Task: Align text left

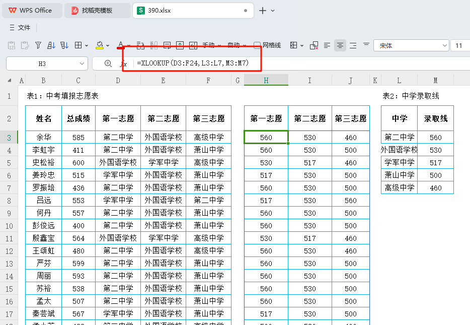Action: (x=327, y=45)
